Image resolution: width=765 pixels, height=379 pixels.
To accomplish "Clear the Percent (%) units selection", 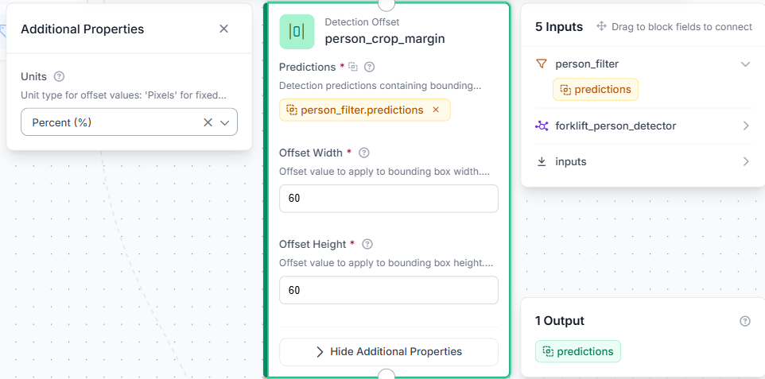I will (x=208, y=122).
